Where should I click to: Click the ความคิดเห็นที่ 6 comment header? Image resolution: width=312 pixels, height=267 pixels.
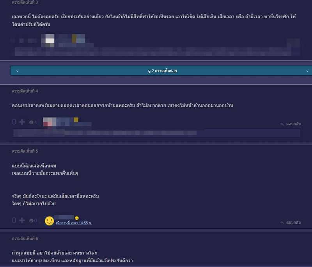pos(25,238)
